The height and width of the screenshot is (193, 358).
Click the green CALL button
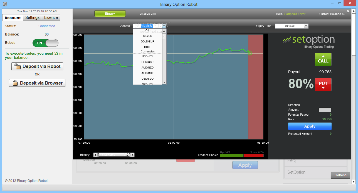pos(323,59)
